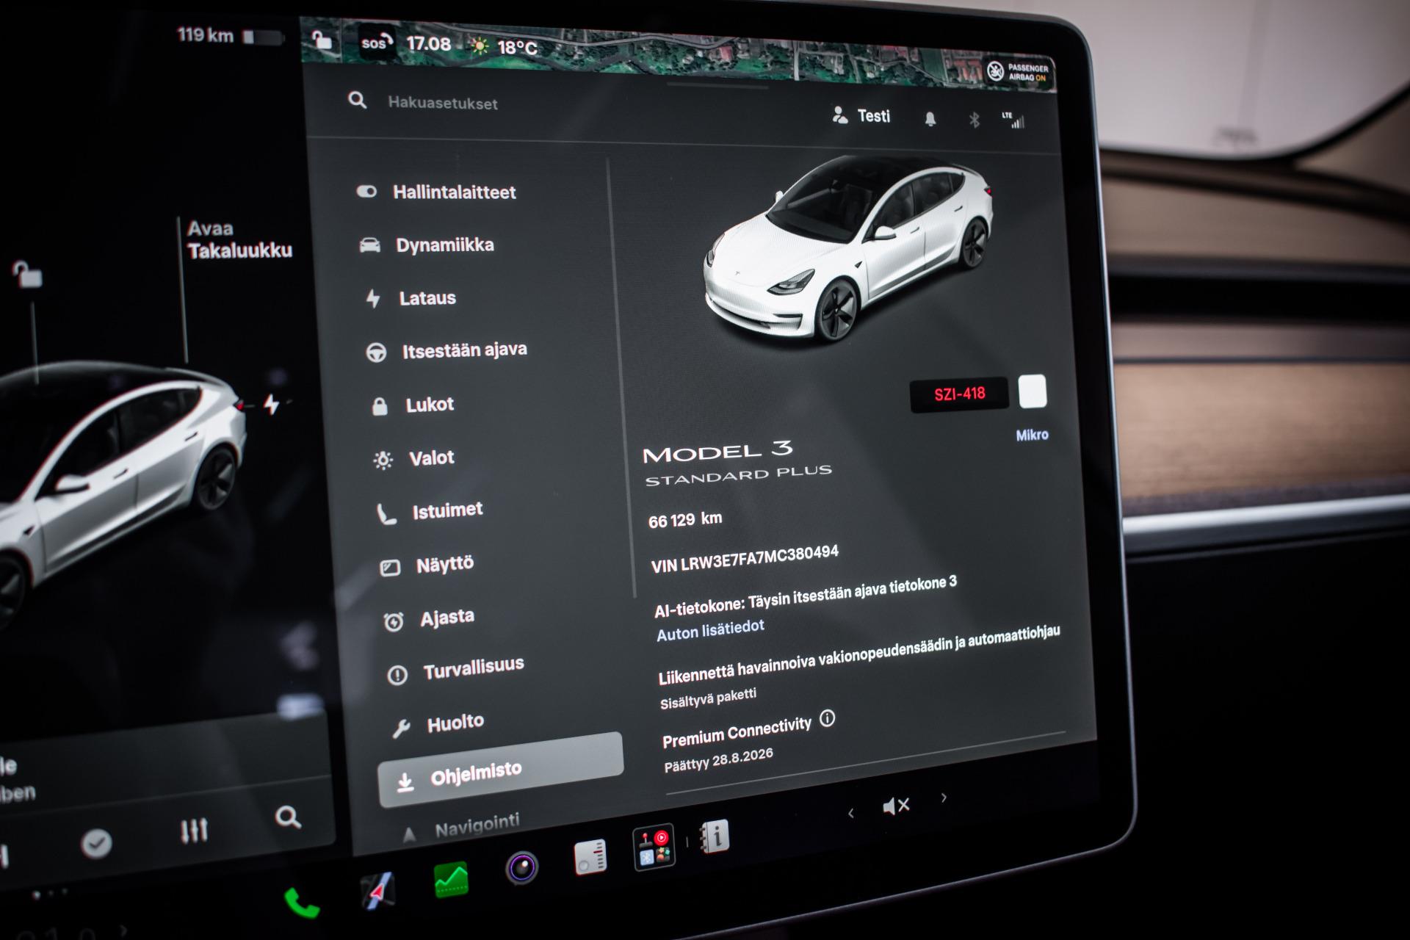
Task: Tap the Liikennettä havainnoiva vakionopeudensäädin line
Action: tap(858, 655)
